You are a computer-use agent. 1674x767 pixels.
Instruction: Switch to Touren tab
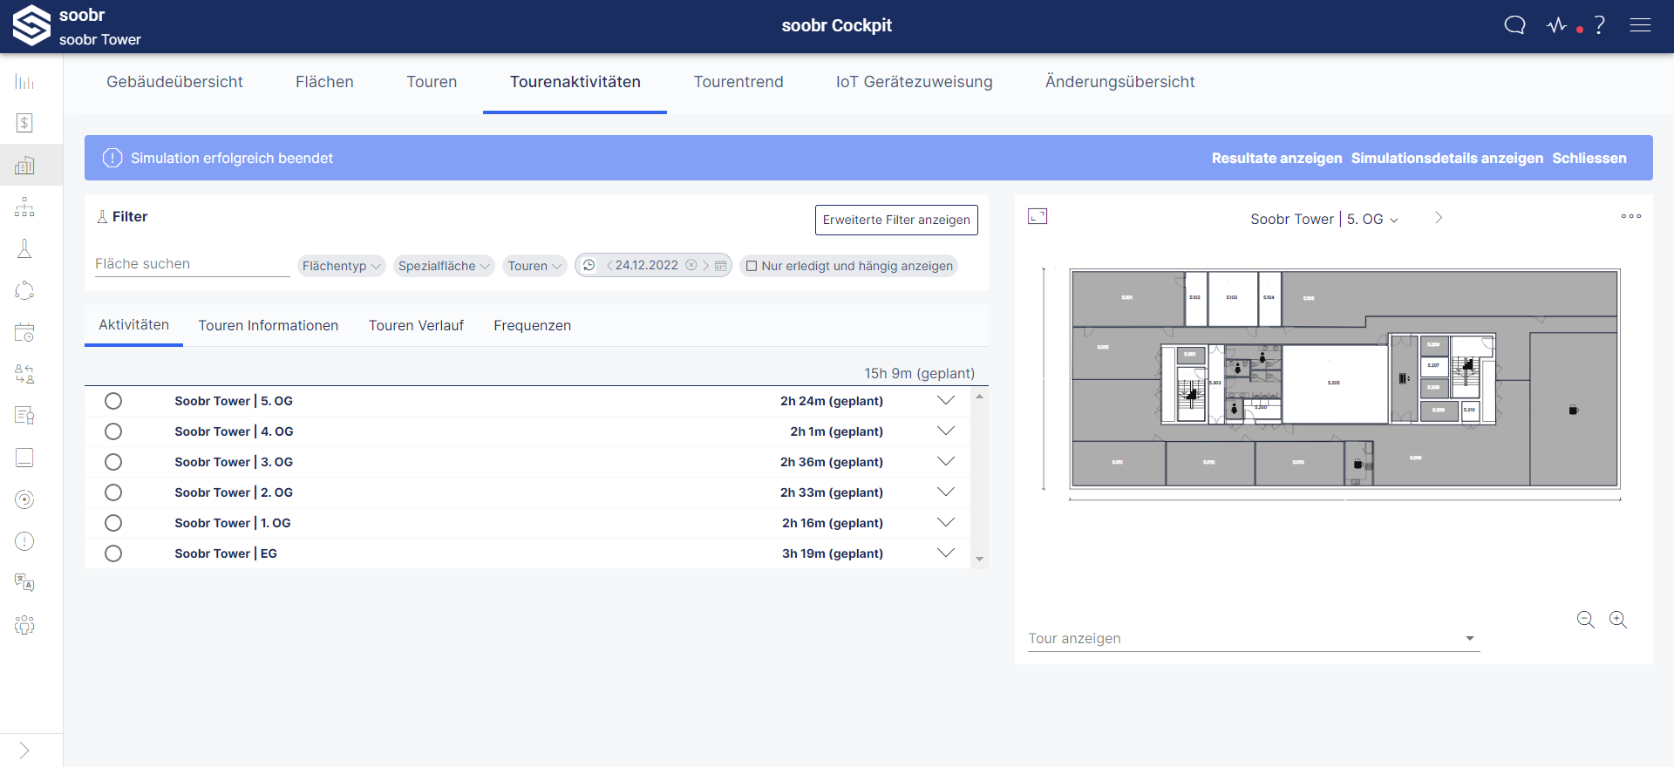pos(432,82)
